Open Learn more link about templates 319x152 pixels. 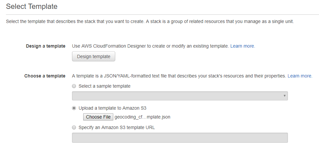coord(300,76)
